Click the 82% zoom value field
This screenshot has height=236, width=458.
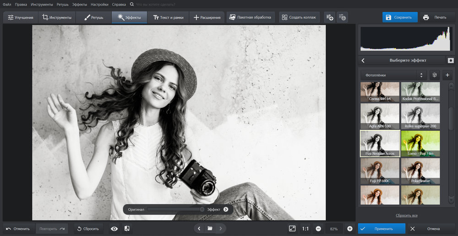tap(334, 229)
